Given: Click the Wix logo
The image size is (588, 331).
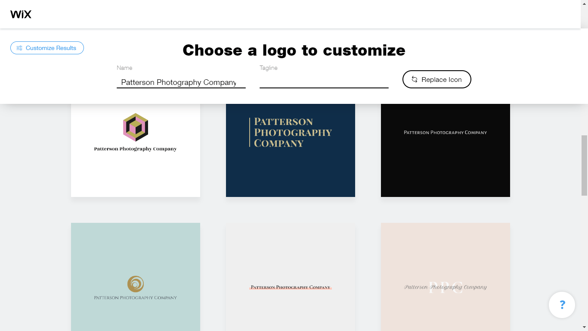Looking at the screenshot, I should (21, 14).
